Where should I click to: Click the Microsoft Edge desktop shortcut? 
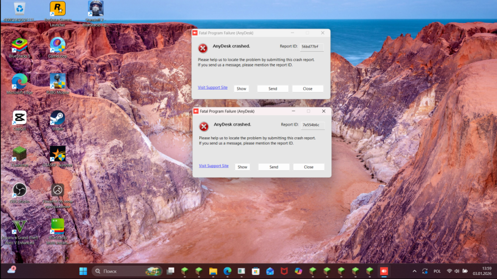click(19, 85)
